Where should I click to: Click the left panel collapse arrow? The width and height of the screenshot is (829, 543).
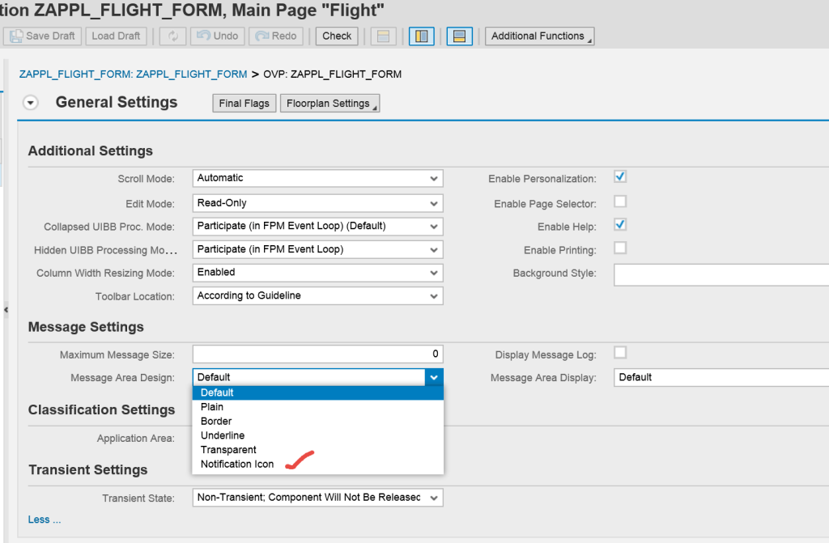click(6, 310)
